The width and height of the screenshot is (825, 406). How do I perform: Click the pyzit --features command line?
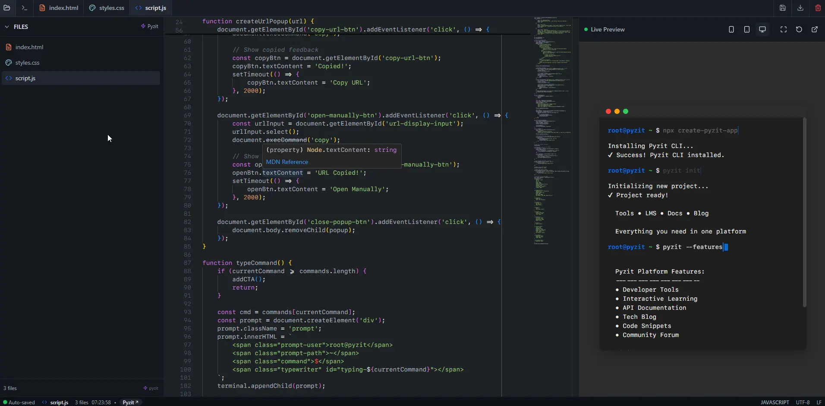pyautogui.click(x=693, y=247)
